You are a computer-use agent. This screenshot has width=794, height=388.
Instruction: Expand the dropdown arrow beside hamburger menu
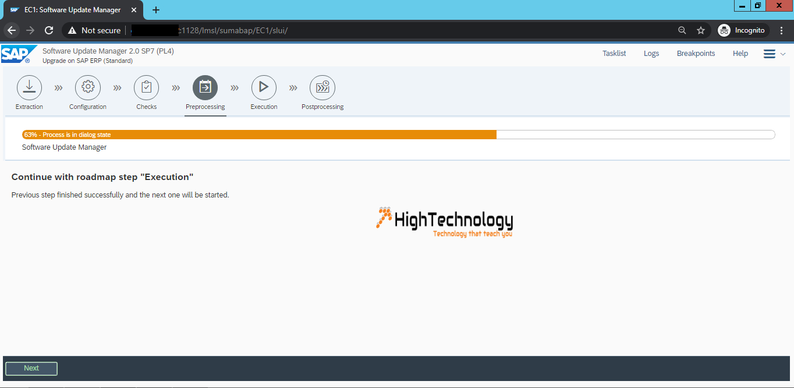click(783, 54)
